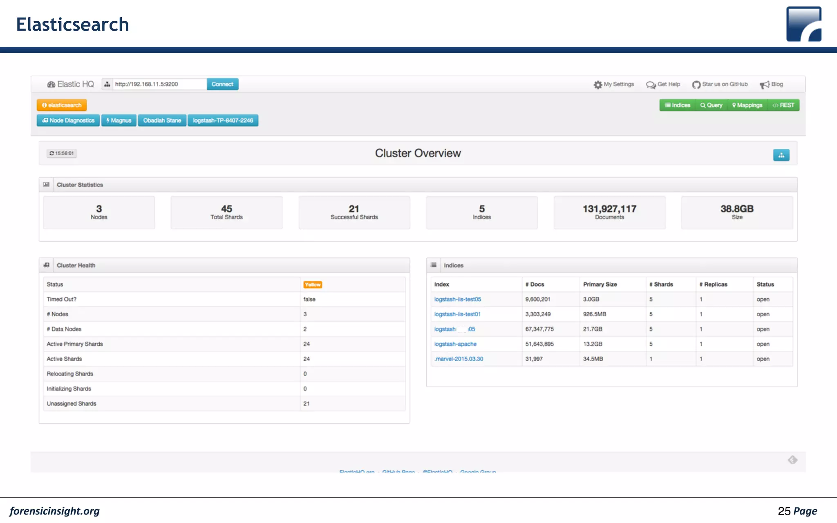Viewport: 837px width, 523px height.
Task: Open the index with 67,347,775 docs
Action: pos(454,329)
